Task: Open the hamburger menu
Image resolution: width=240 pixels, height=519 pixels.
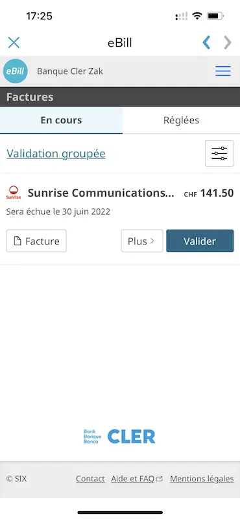Action: (x=222, y=71)
